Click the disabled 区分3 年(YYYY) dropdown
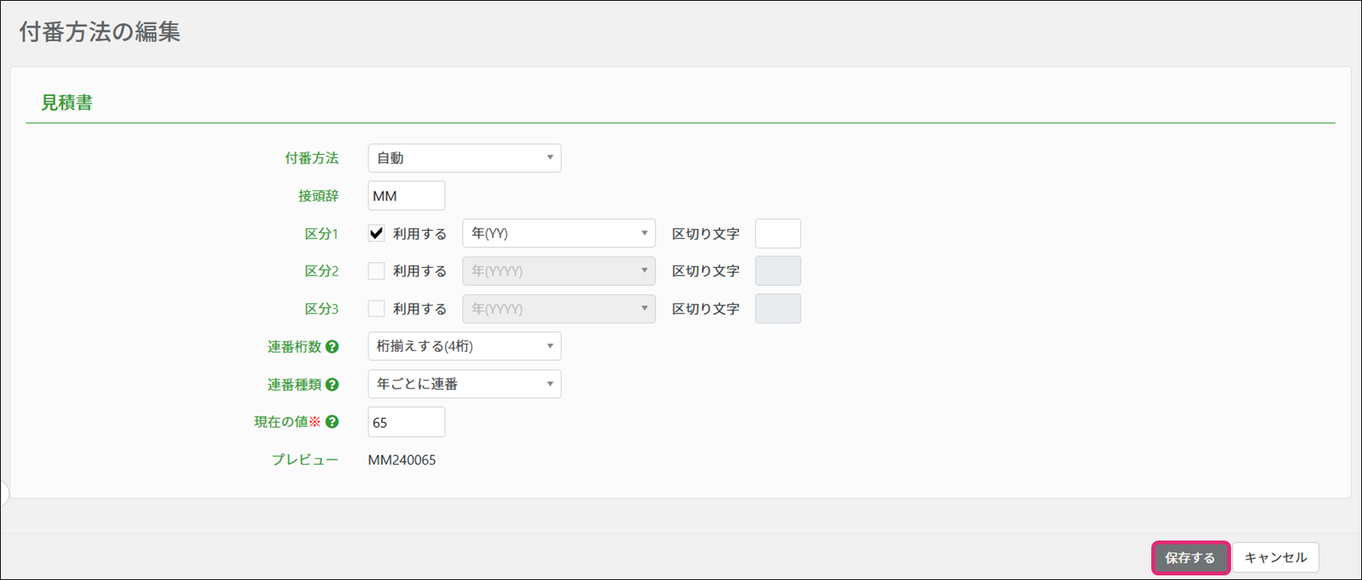The height and width of the screenshot is (580, 1362). (559, 308)
